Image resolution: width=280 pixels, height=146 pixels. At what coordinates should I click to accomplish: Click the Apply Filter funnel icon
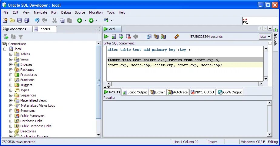[x=21, y=37]
